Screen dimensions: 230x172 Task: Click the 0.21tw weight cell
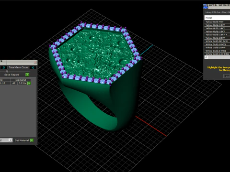(x=23, y=83)
